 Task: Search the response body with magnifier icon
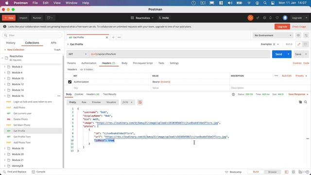(x=306, y=102)
